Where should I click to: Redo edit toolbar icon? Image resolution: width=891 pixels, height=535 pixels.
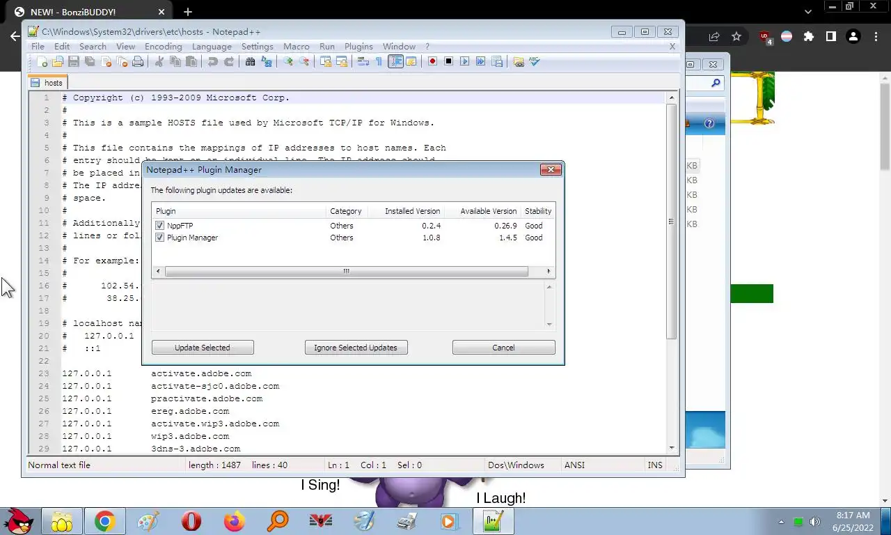tap(229, 62)
